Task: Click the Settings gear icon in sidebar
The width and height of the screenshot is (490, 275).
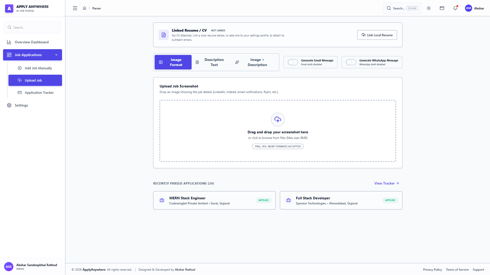Action: pyautogui.click(x=9, y=105)
